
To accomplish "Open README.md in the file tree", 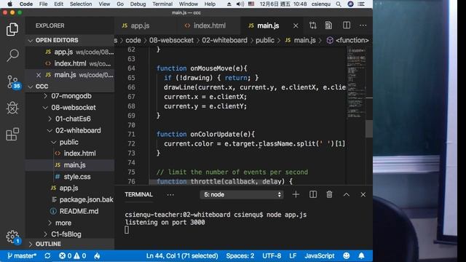I will pos(79,211).
